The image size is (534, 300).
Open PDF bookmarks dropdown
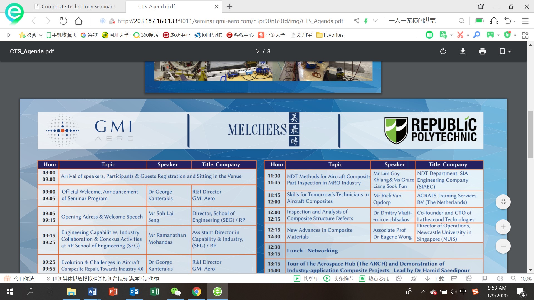tap(505, 51)
